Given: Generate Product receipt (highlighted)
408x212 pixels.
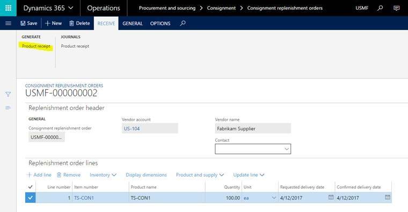Looking at the screenshot, I should 36,46.
